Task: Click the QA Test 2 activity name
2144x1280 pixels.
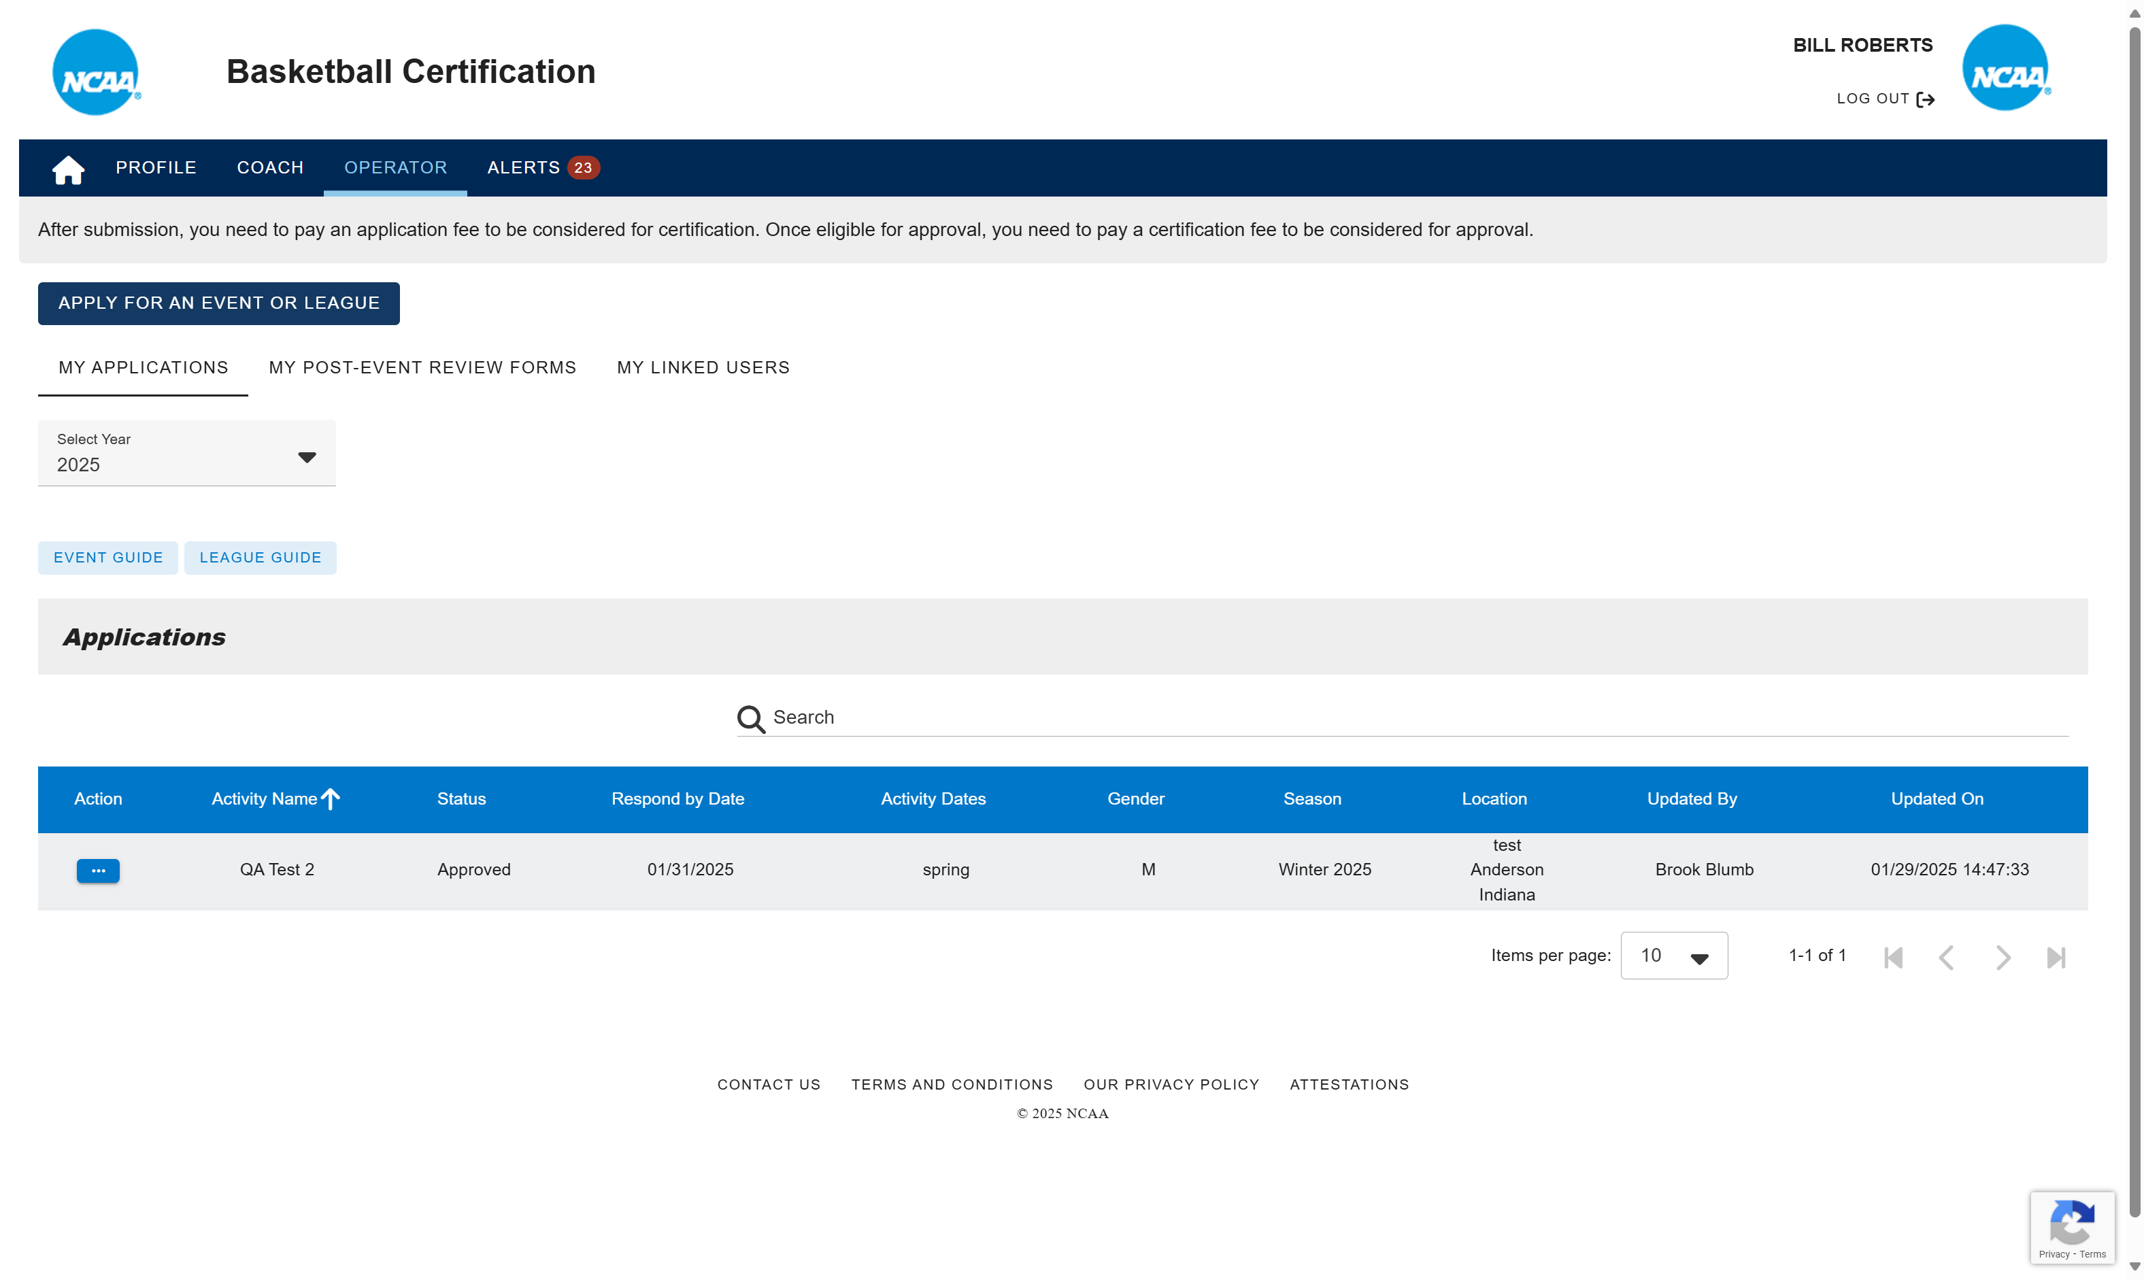Action: tap(277, 869)
